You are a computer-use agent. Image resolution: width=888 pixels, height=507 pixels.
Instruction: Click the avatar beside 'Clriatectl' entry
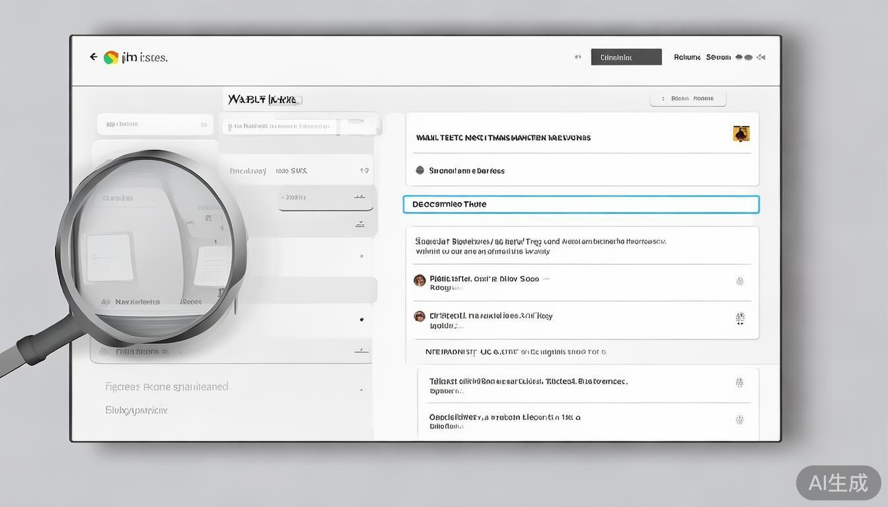420,316
